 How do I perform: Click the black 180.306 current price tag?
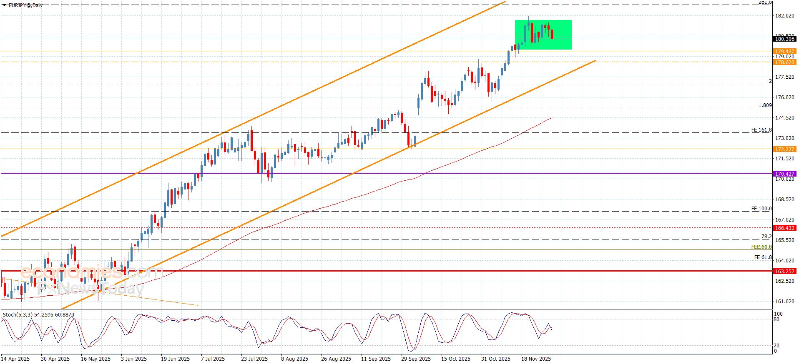click(x=784, y=39)
